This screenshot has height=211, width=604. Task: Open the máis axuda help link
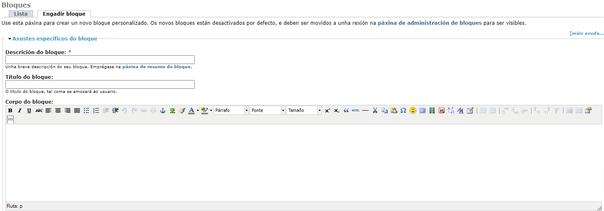[x=587, y=33]
